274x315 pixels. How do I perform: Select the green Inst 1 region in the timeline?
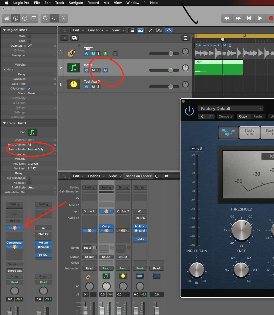(x=219, y=67)
